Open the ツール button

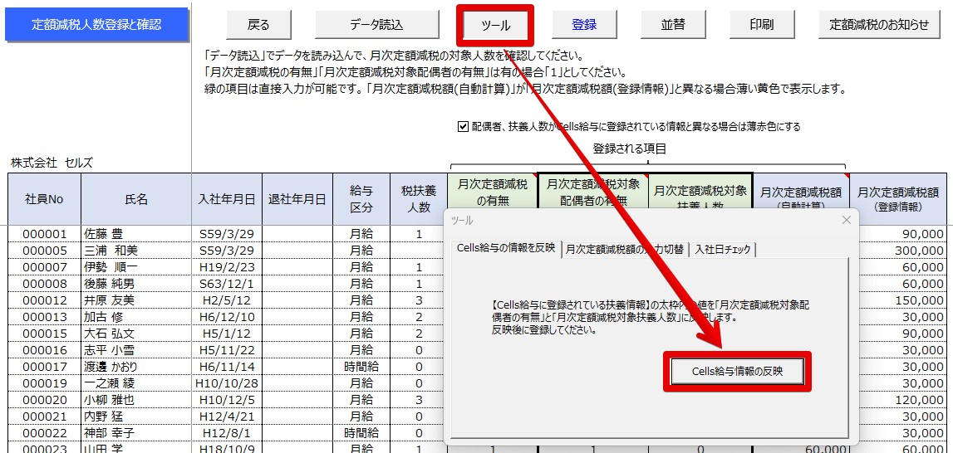[x=495, y=26]
